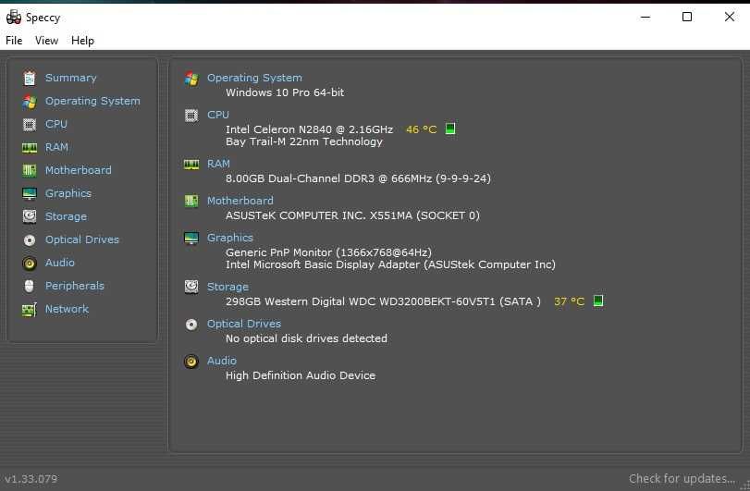Select Motherboard in the sidebar
Image resolution: width=750 pixels, height=491 pixels.
tap(79, 170)
